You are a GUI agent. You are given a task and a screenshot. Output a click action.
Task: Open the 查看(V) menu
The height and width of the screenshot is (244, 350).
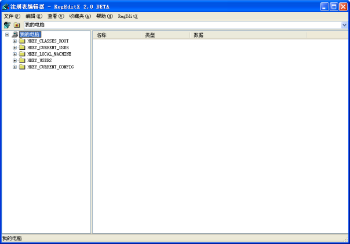pos(56,16)
